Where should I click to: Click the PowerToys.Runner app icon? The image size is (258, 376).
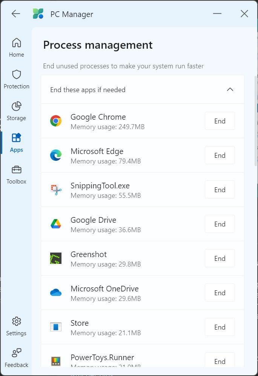click(x=56, y=361)
